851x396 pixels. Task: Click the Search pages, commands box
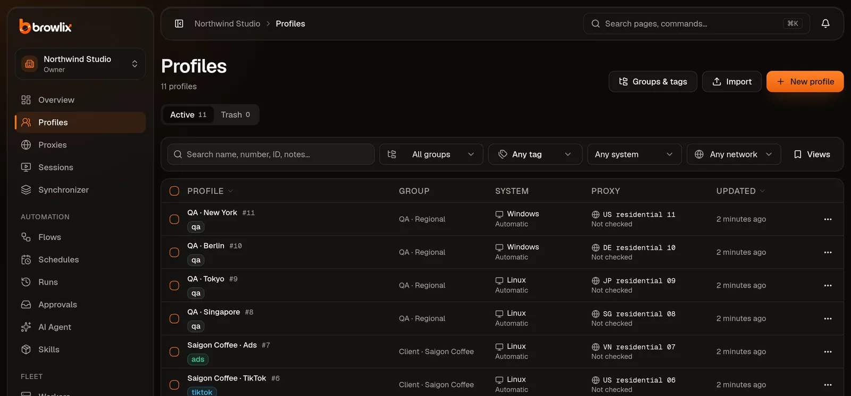click(697, 23)
